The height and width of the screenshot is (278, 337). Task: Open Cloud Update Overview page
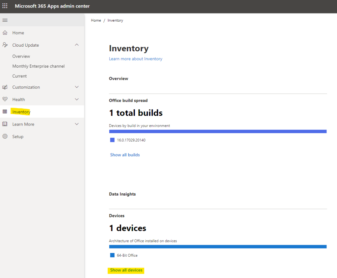tap(21, 56)
